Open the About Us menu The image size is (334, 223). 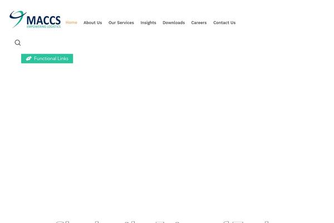coord(92,22)
